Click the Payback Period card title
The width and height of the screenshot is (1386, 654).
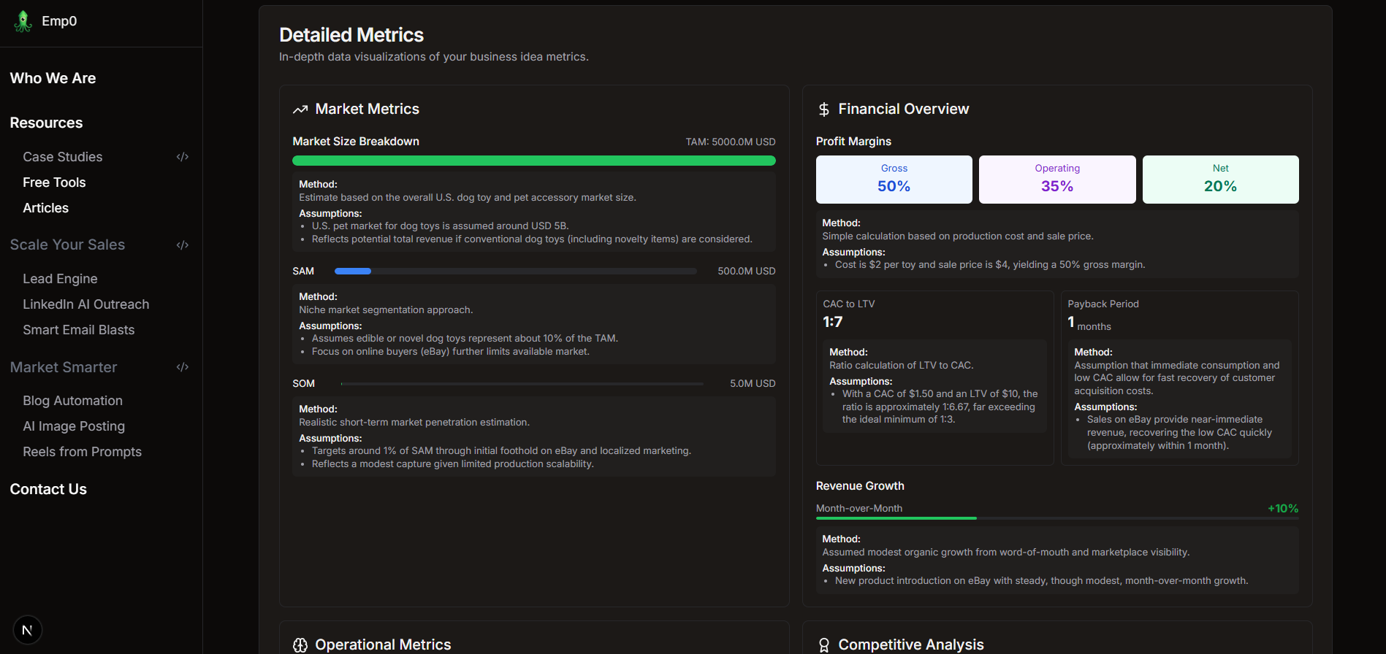point(1103,304)
